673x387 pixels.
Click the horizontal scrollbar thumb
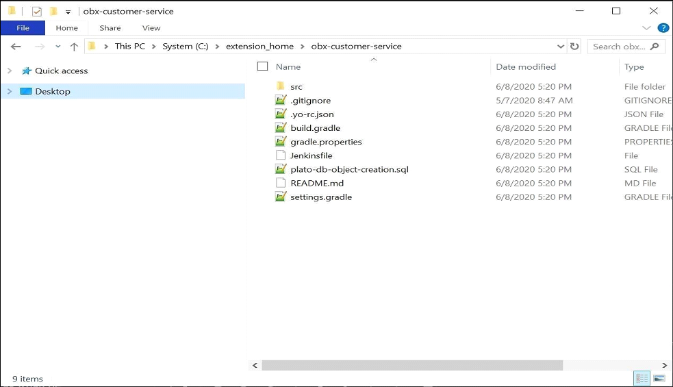tap(412, 365)
